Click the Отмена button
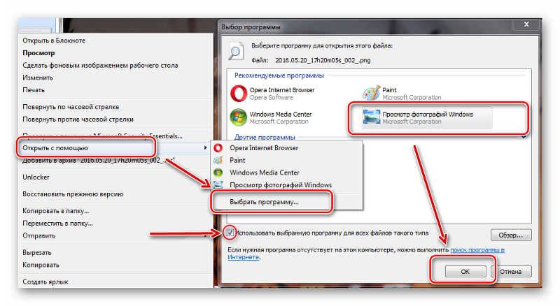Screen dimensions: 560x306 (512, 271)
